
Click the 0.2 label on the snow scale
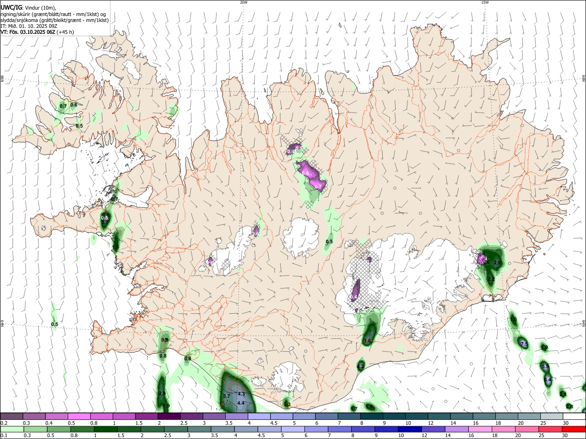(4, 423)
